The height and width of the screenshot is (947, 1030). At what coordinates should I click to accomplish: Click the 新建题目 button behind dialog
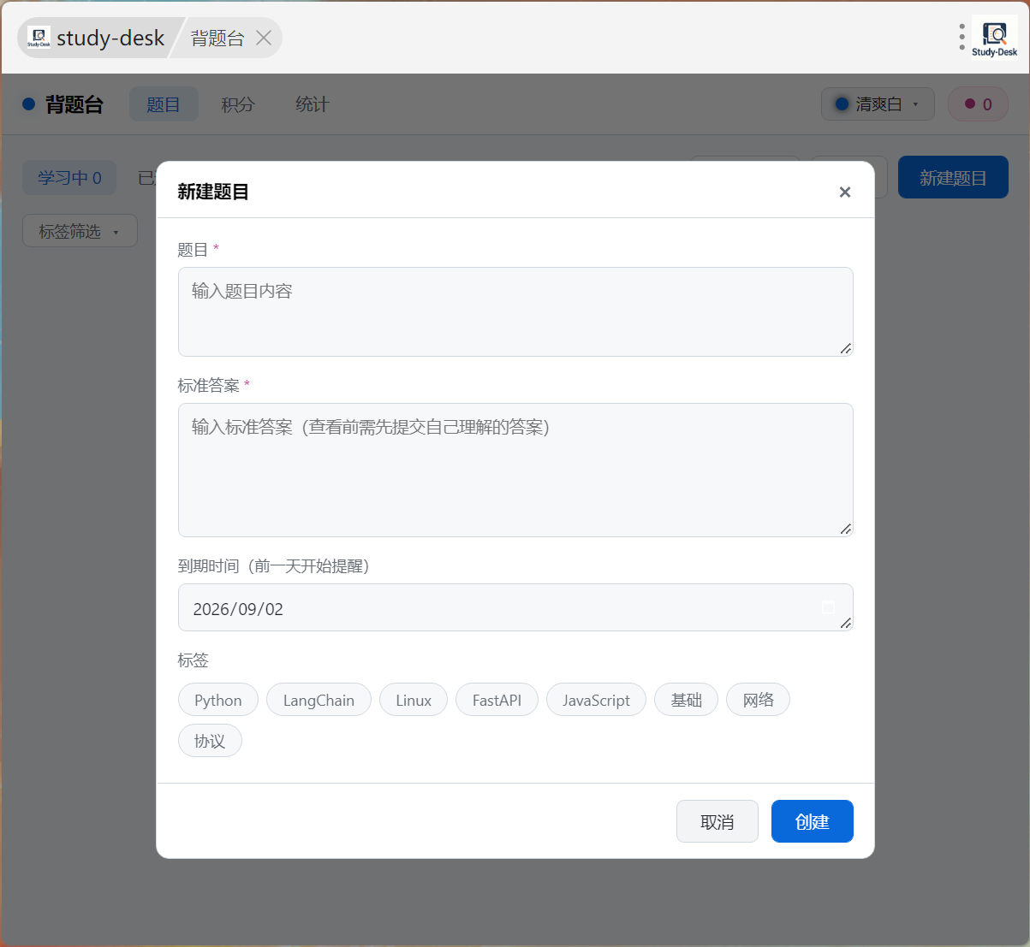[953, 177]
